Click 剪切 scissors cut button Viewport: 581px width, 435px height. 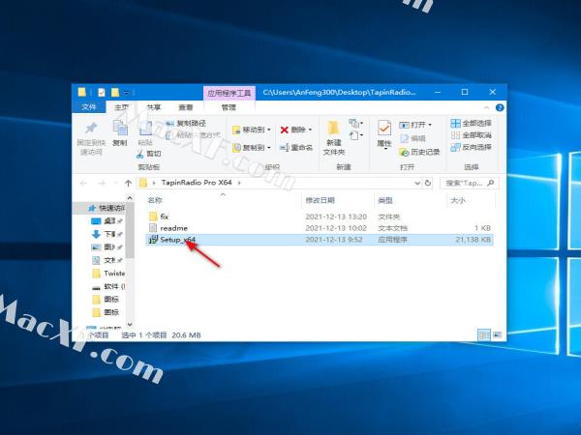[x=148, y=154]
